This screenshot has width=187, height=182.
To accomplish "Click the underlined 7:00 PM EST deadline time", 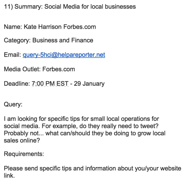I will coord(50,84).
